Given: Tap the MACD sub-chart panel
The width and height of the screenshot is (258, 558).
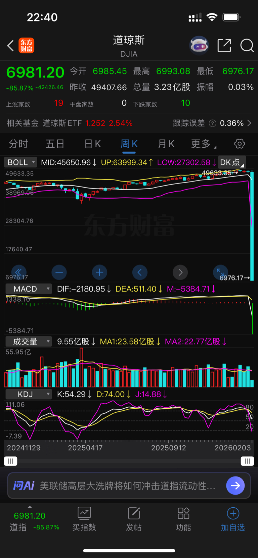Looking at the screenshot, I should point(129,315).
